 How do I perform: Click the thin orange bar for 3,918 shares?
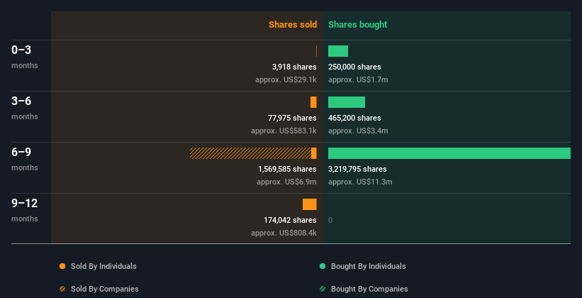pos(316,51)
